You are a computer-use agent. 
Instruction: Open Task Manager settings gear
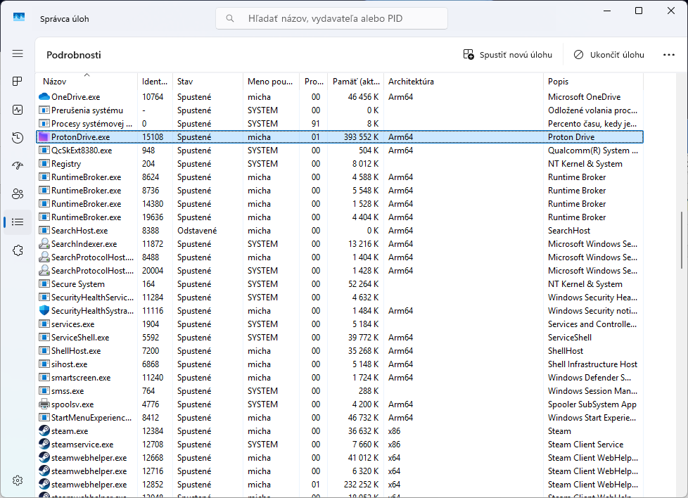click(x=18, y=480)
